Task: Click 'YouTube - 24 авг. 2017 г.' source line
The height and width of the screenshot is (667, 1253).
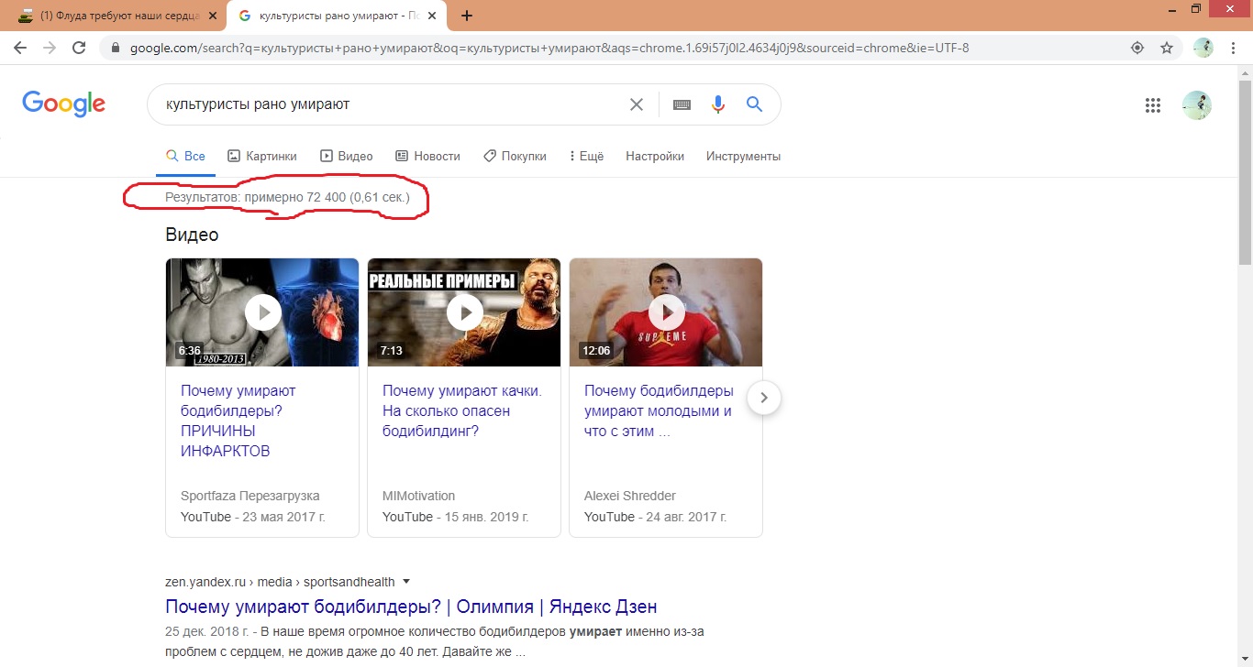Action: (x=655, y=517)
